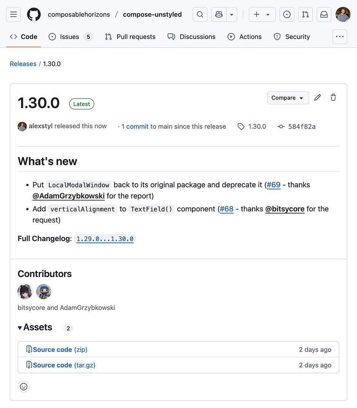Delete release with the trash icon
357x408 pixels.
click(x=333, y=98)
